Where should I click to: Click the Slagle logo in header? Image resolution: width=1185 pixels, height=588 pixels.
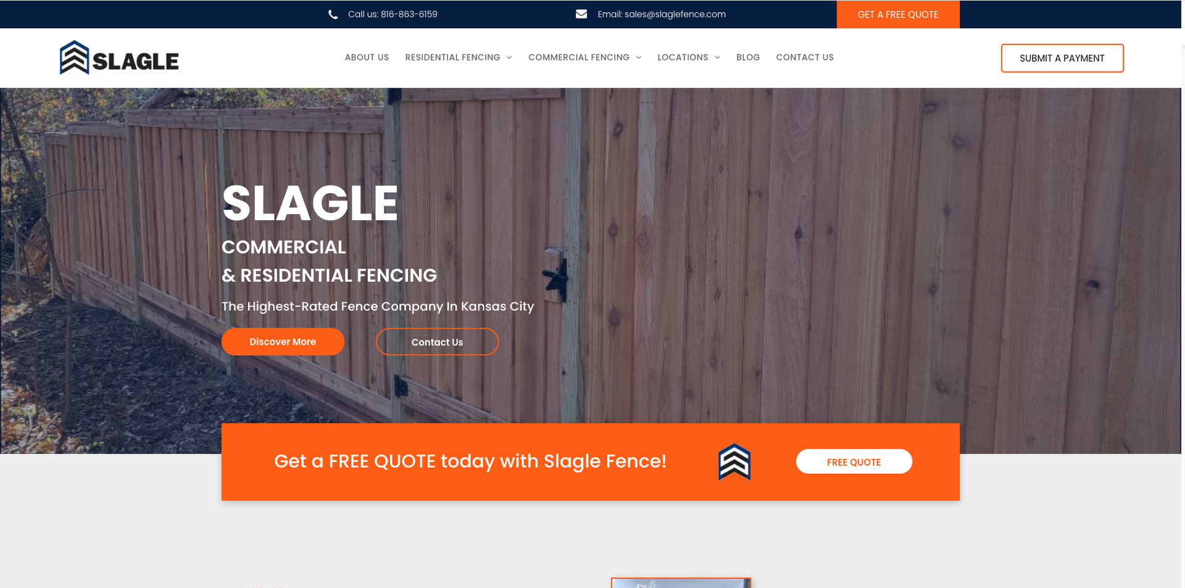click(119, 58)
